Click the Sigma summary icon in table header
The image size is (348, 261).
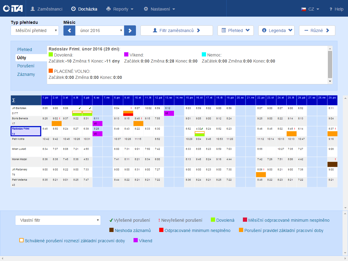coord(14,100)
